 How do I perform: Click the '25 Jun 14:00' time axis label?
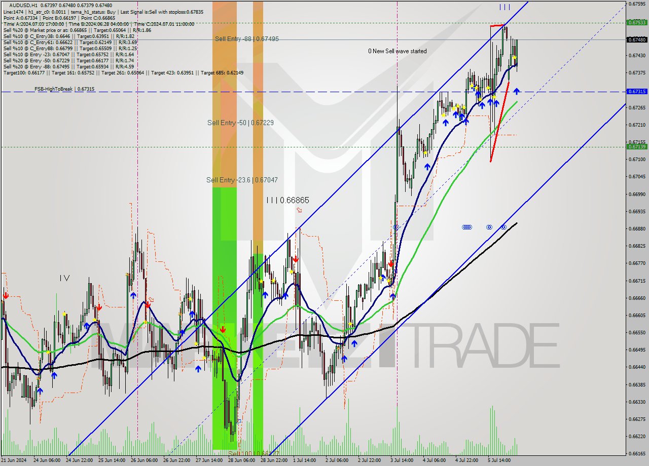pos(112,460)
